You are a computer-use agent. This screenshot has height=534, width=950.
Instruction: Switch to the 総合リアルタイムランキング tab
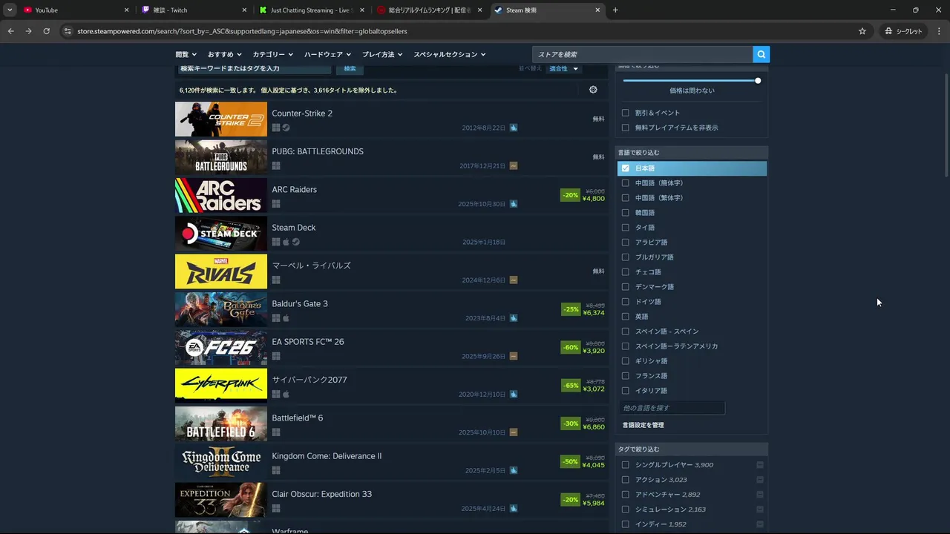coord(429,10)
